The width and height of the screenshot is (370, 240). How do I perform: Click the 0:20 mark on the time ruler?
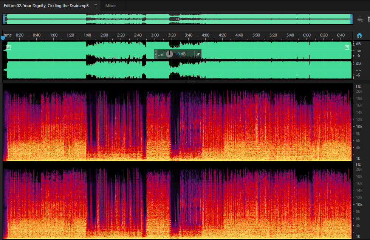click(x=20, y=35)
